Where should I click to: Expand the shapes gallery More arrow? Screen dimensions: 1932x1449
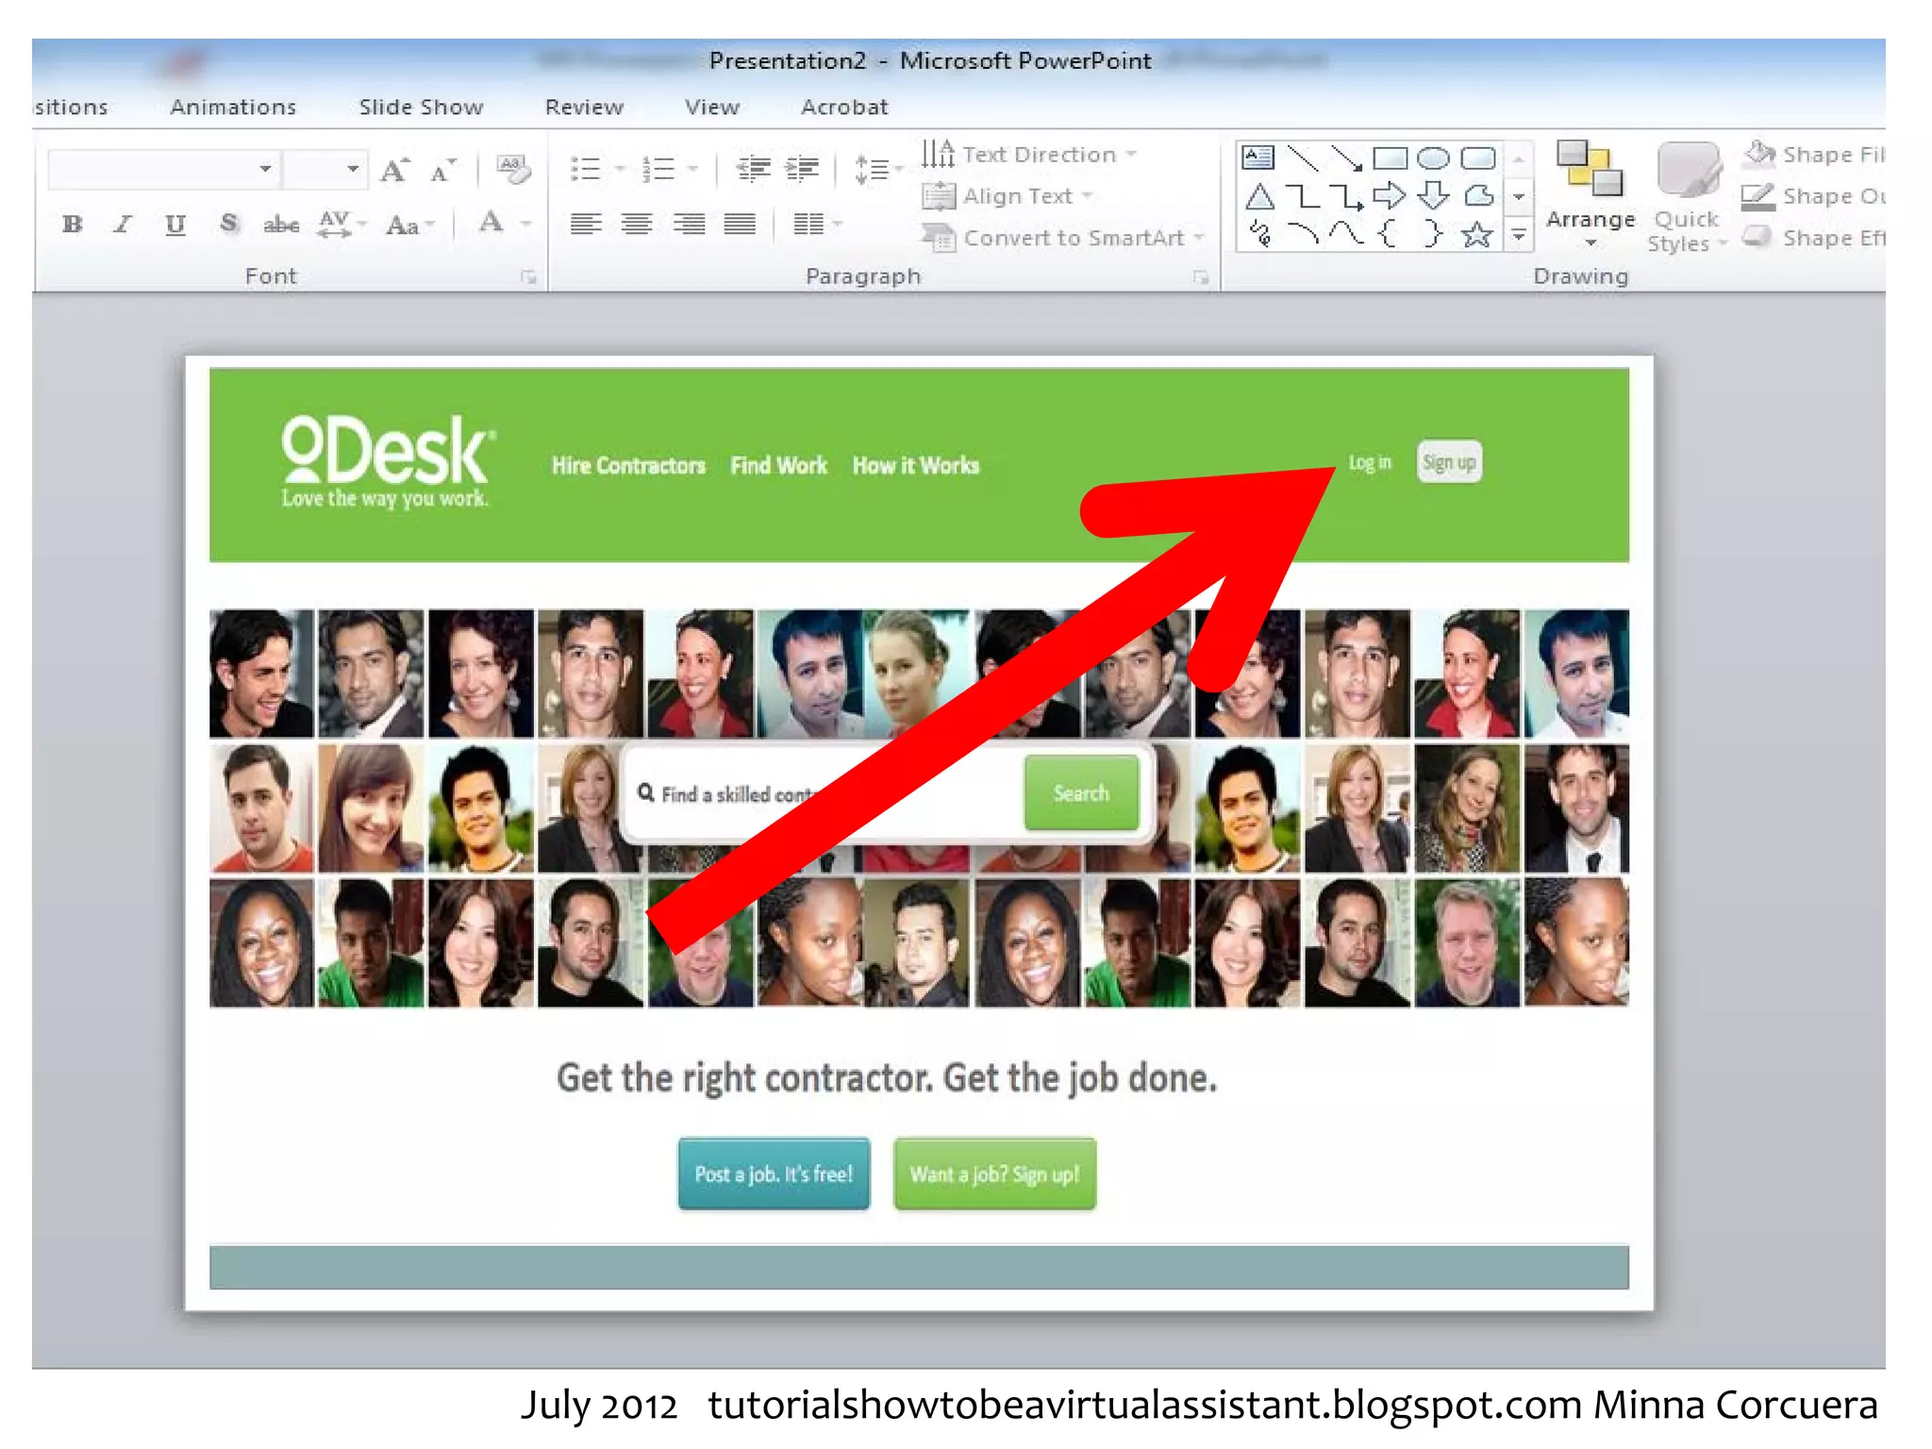click(x=1519, y=235)
